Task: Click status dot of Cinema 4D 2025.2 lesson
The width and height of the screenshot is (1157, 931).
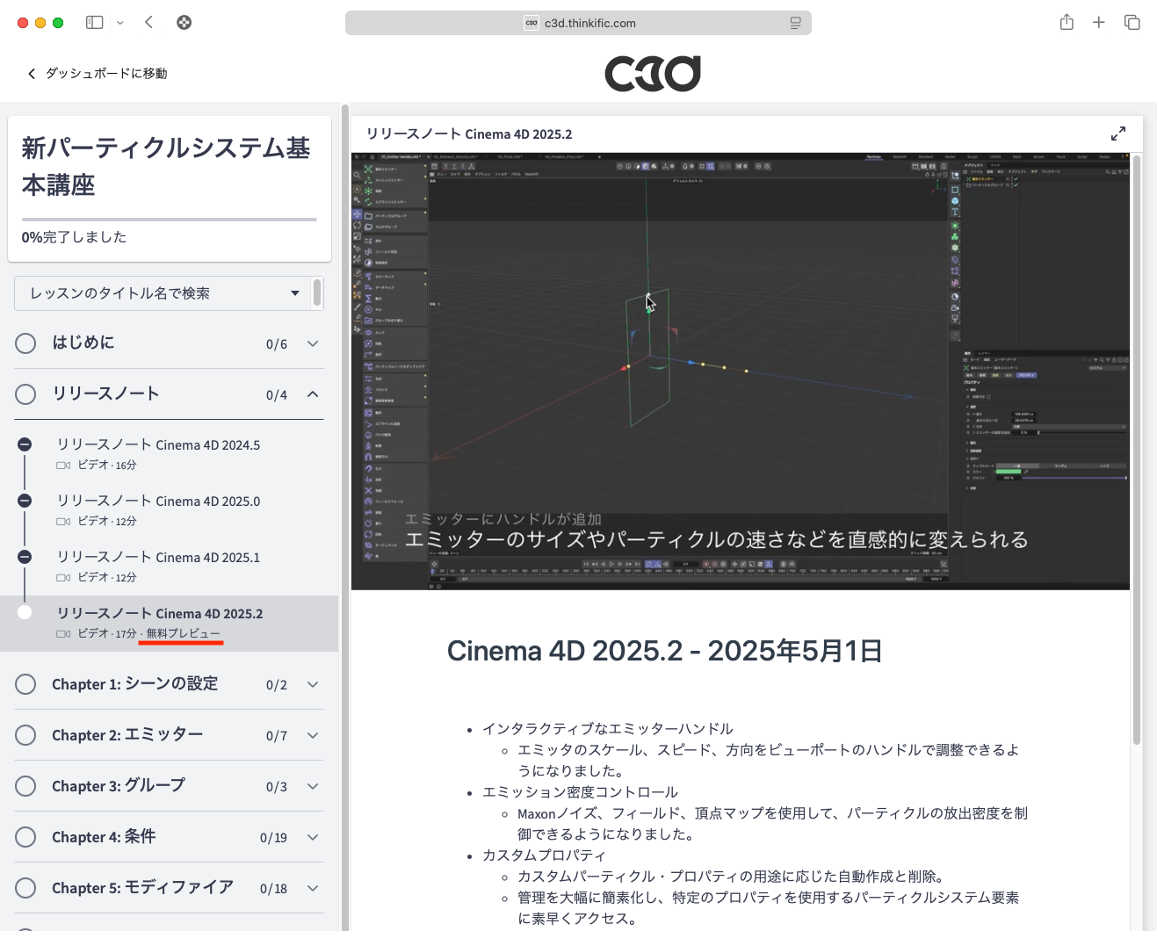Action: pos(25,612)
